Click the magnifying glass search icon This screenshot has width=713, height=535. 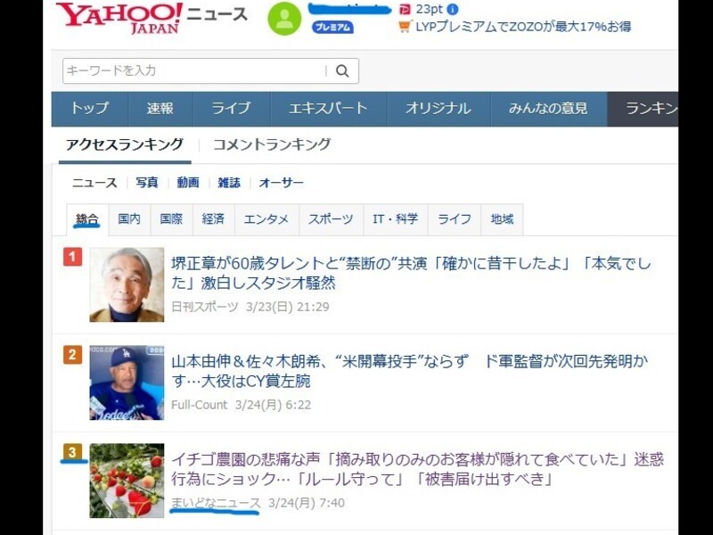(342, 71)
